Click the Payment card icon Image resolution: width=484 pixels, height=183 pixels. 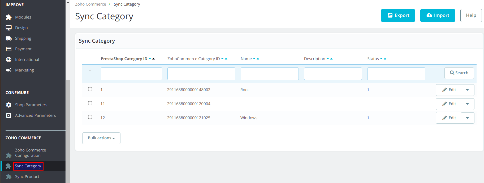pos(9,49)
